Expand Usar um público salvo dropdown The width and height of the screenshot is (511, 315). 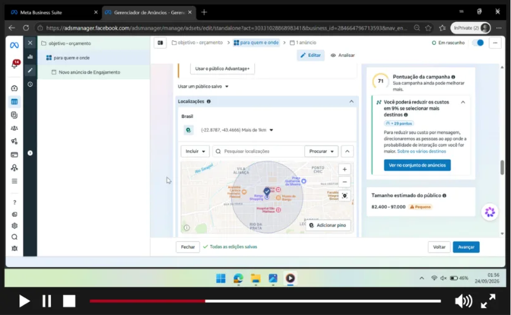(203, 87)
